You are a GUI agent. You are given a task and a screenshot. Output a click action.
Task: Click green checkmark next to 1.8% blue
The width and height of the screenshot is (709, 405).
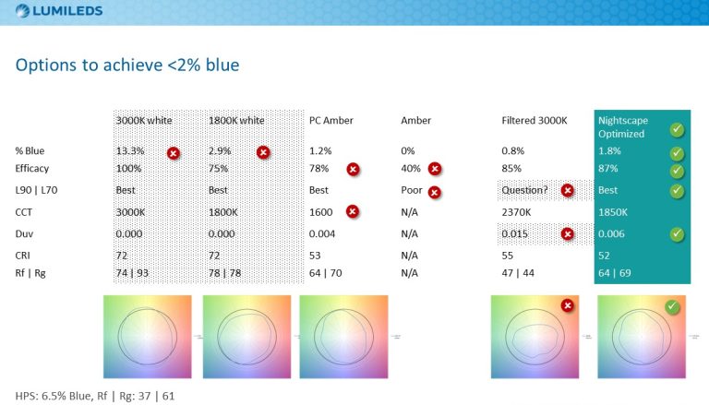click(677, 154)
